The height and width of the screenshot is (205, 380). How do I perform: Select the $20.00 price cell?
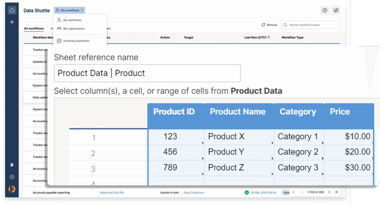(x=349, y=152)
